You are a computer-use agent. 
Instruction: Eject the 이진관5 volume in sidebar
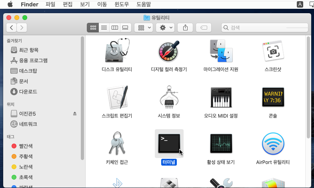(75, 114)
